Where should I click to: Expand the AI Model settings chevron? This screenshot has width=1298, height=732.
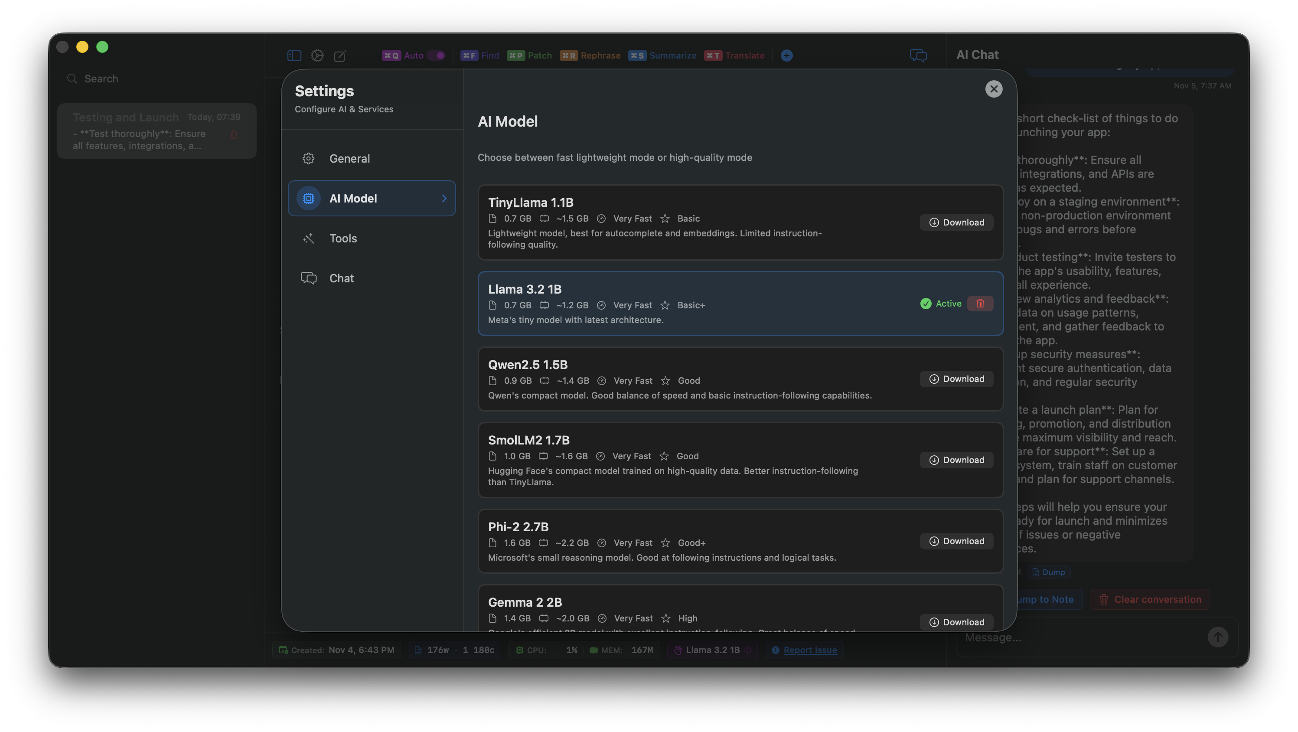tap(444, 198)
